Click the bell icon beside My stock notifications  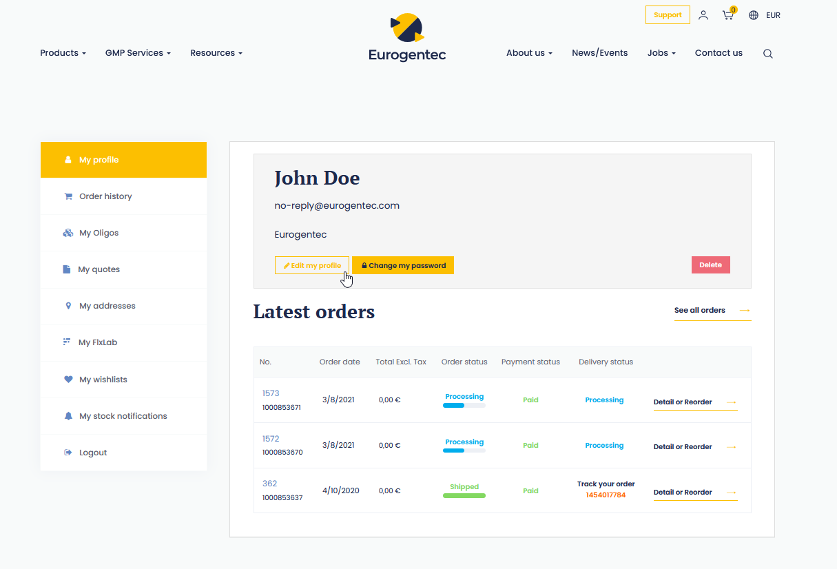(68, 416)
